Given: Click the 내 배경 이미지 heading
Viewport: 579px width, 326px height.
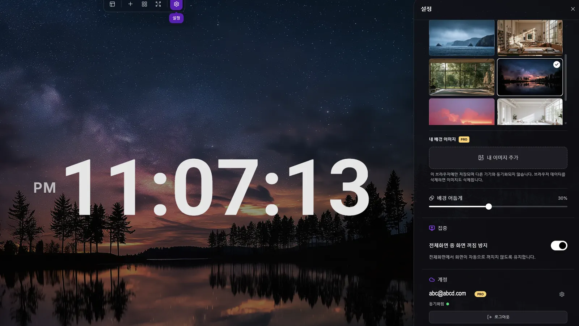Looking at the screenshot, I should point(442,139).
